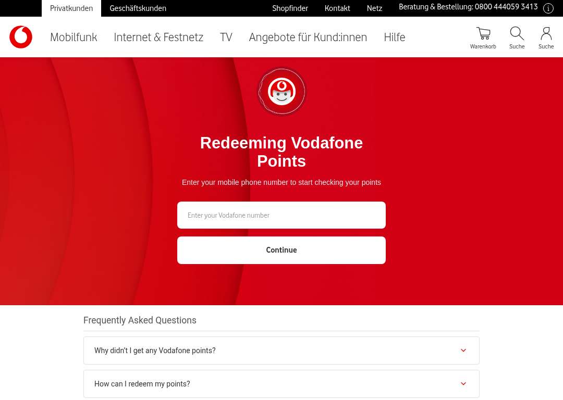Open the Kontakt link

pyautogui.click(x=337, y=8)
